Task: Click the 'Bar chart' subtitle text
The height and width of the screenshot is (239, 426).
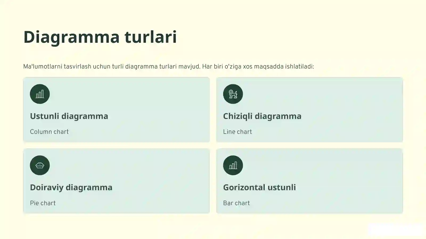Action: (236, 203)
